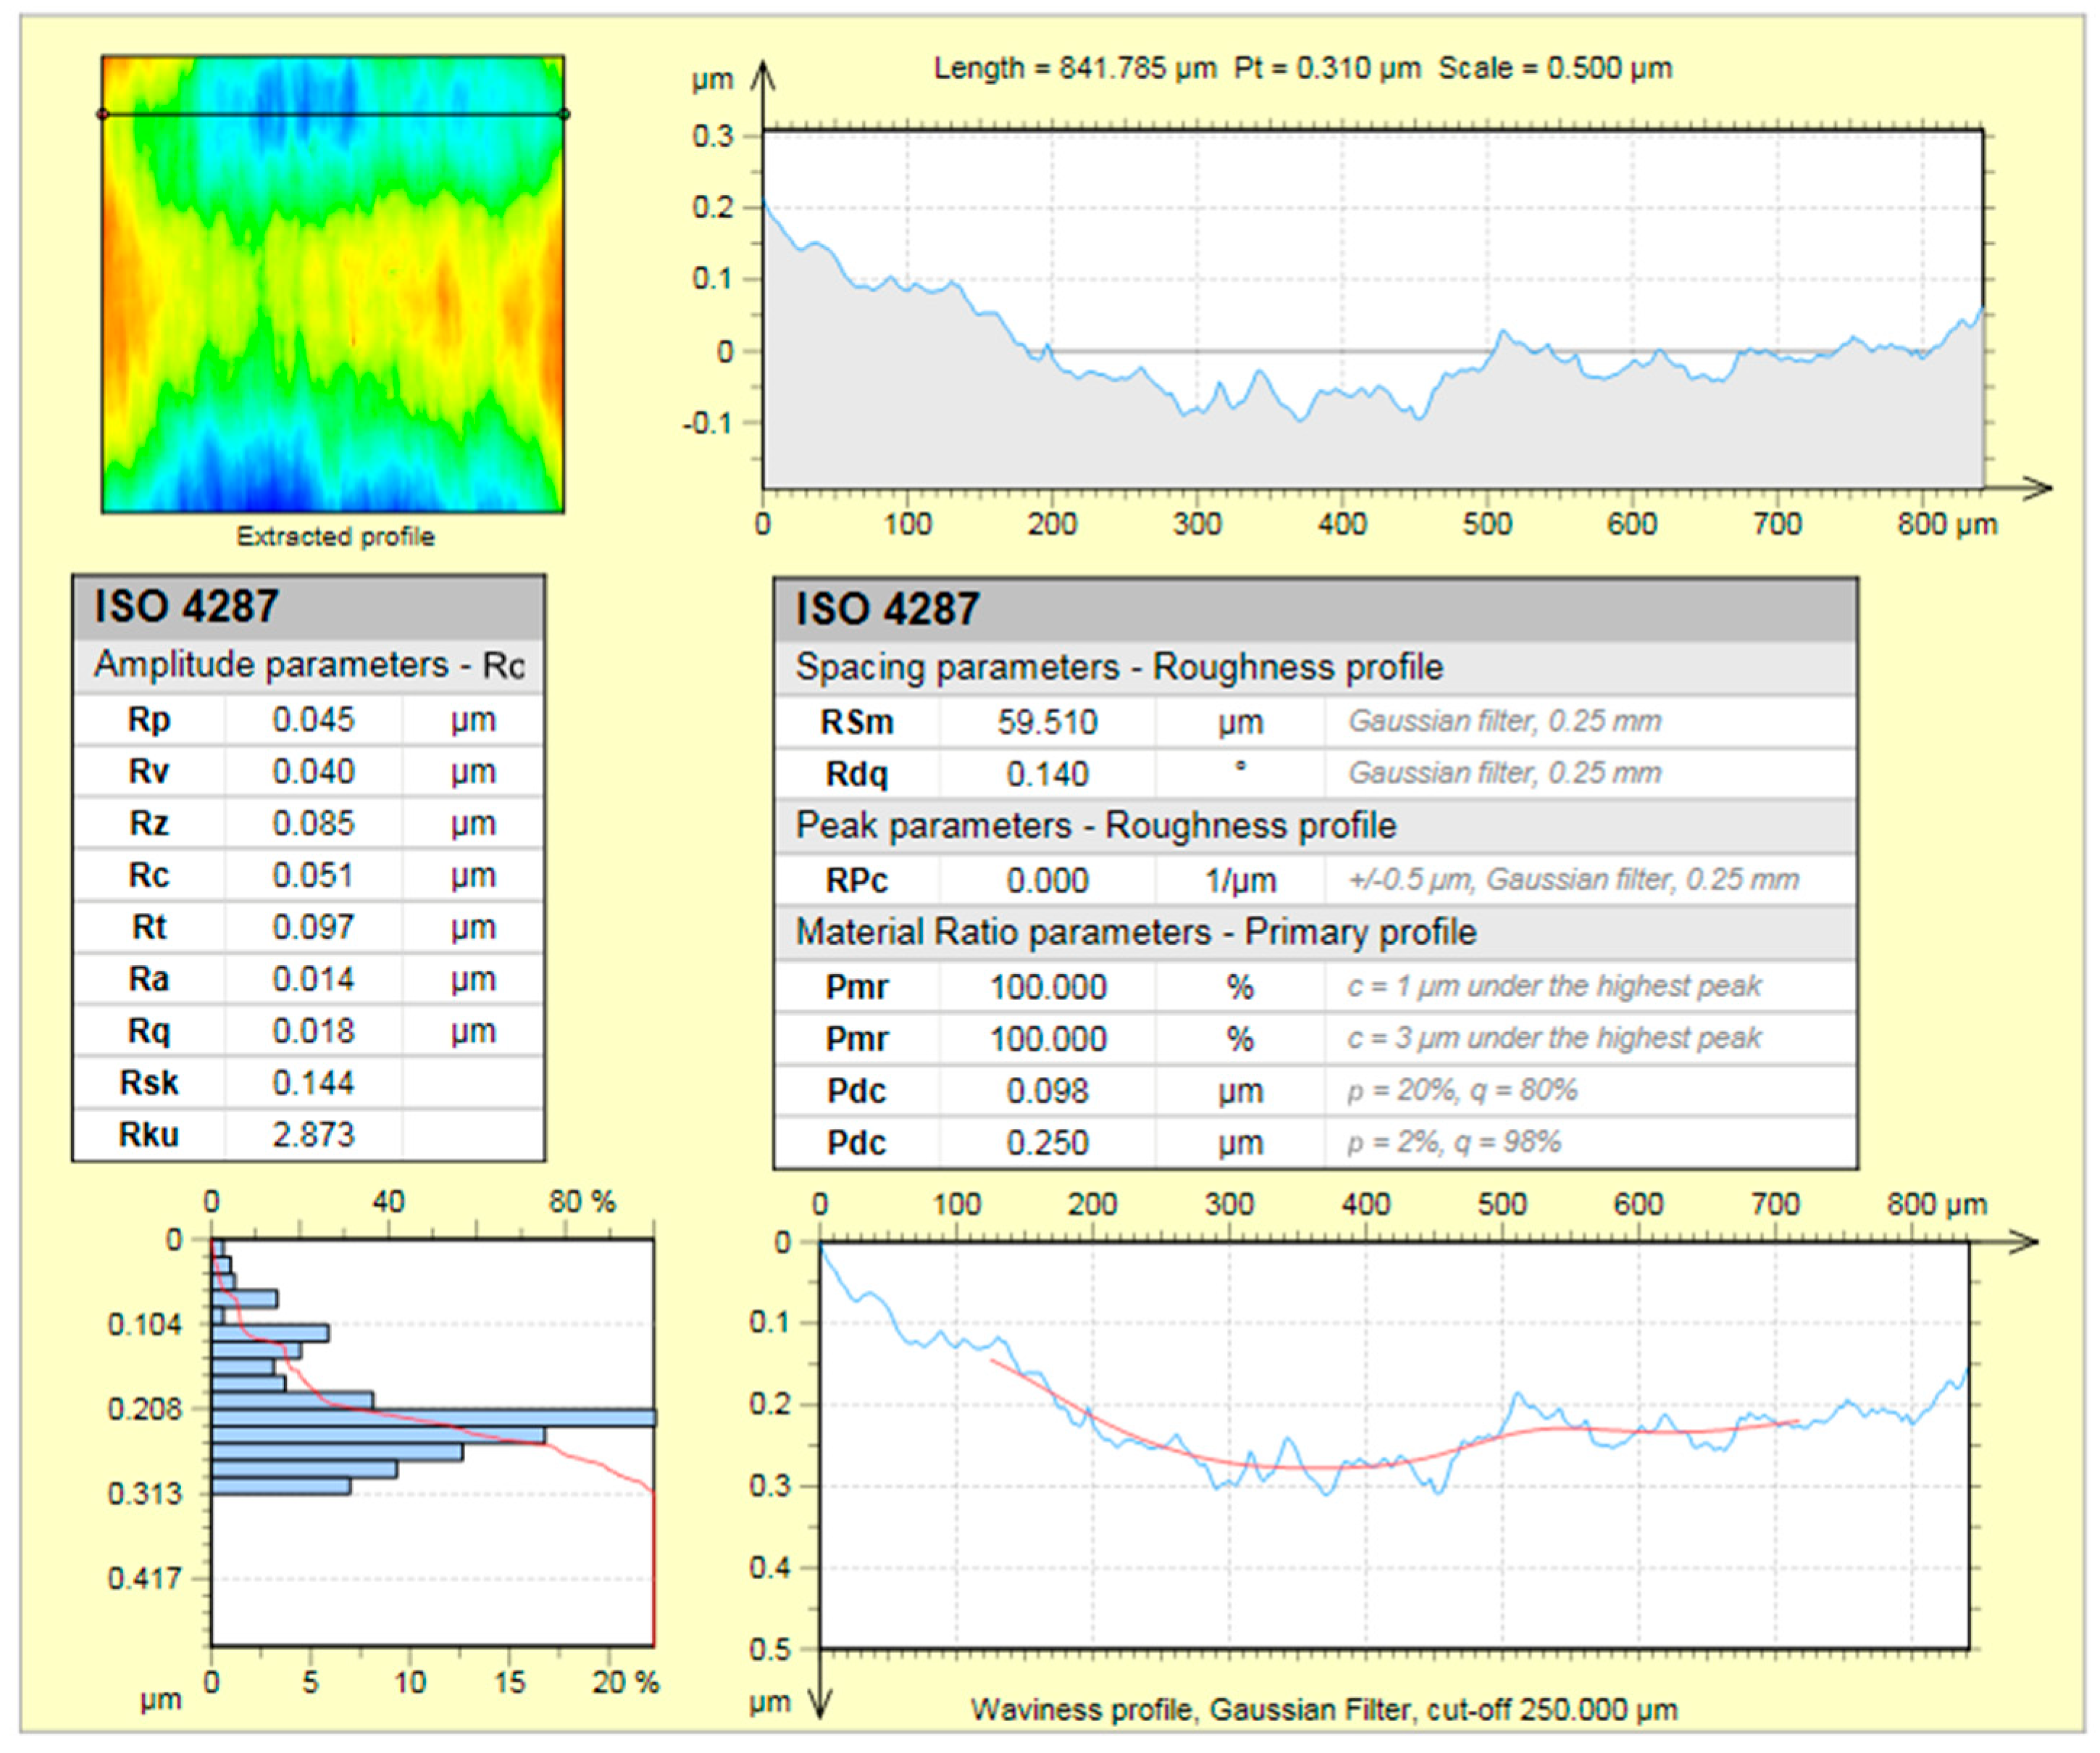This screenshot has height=1753, width=2100.
Task: Click 'Spacing parameters - Roughness profile' section header
Action: tap(1118, 667)
